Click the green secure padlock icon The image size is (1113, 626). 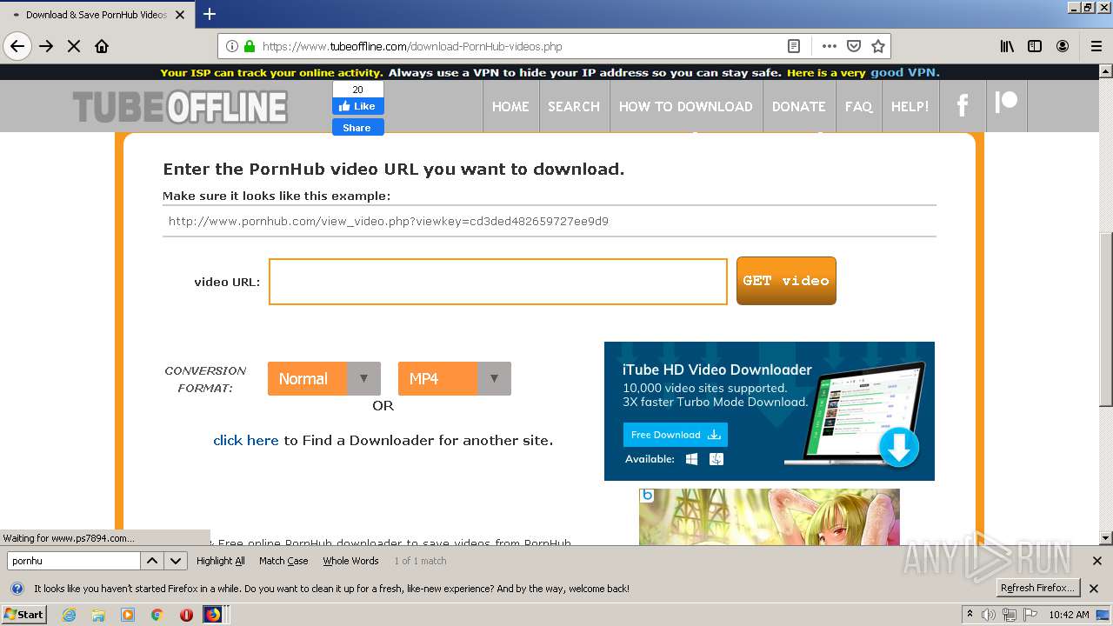(250, 46)
